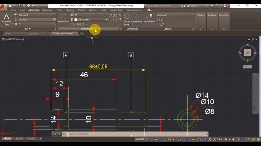Expand the Text panel dropdown arrow
This screenshot has width=261, height=146.
[30, 29]
